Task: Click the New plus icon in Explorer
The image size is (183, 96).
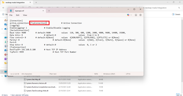Action: [3, 14]
